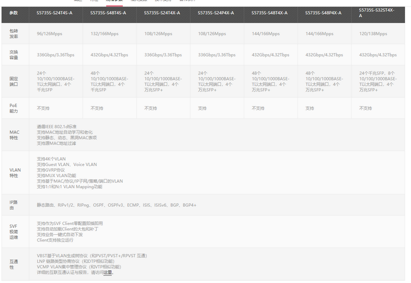Click 支持静态、动态、黑洞MAC表项 line
The image size is (411, 283).
66,138
